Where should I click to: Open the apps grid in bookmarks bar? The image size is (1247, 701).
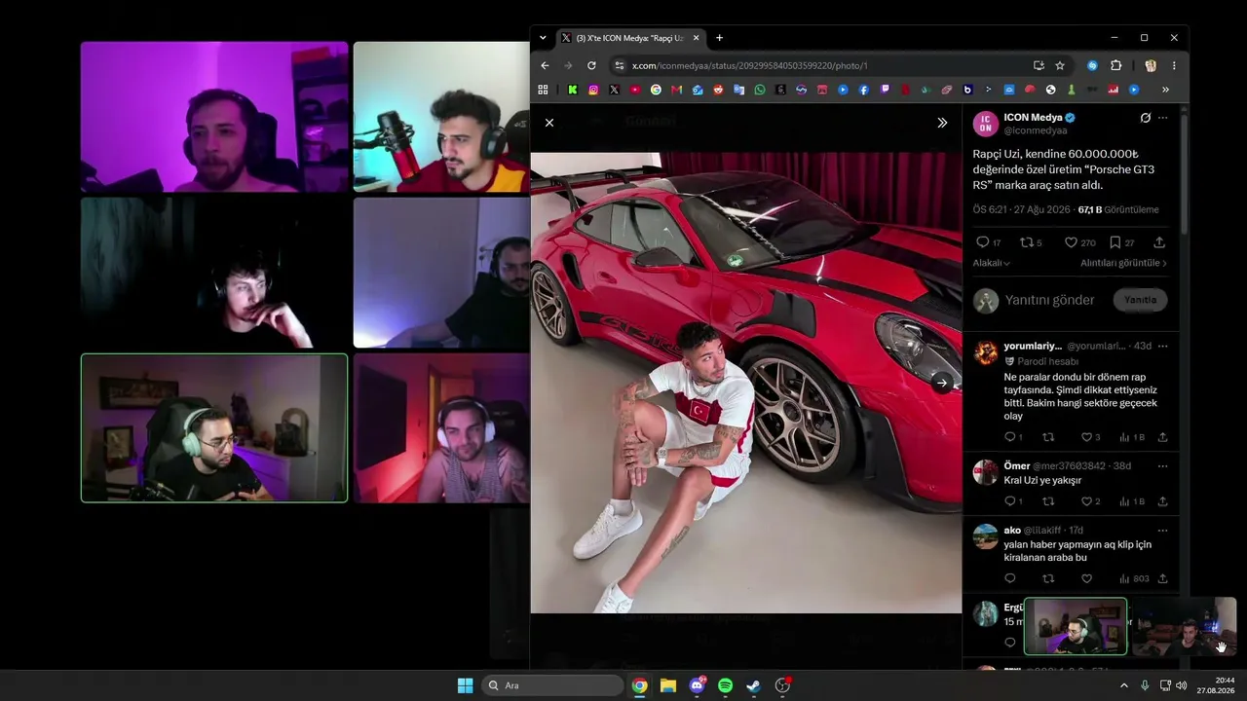point(544,90)
